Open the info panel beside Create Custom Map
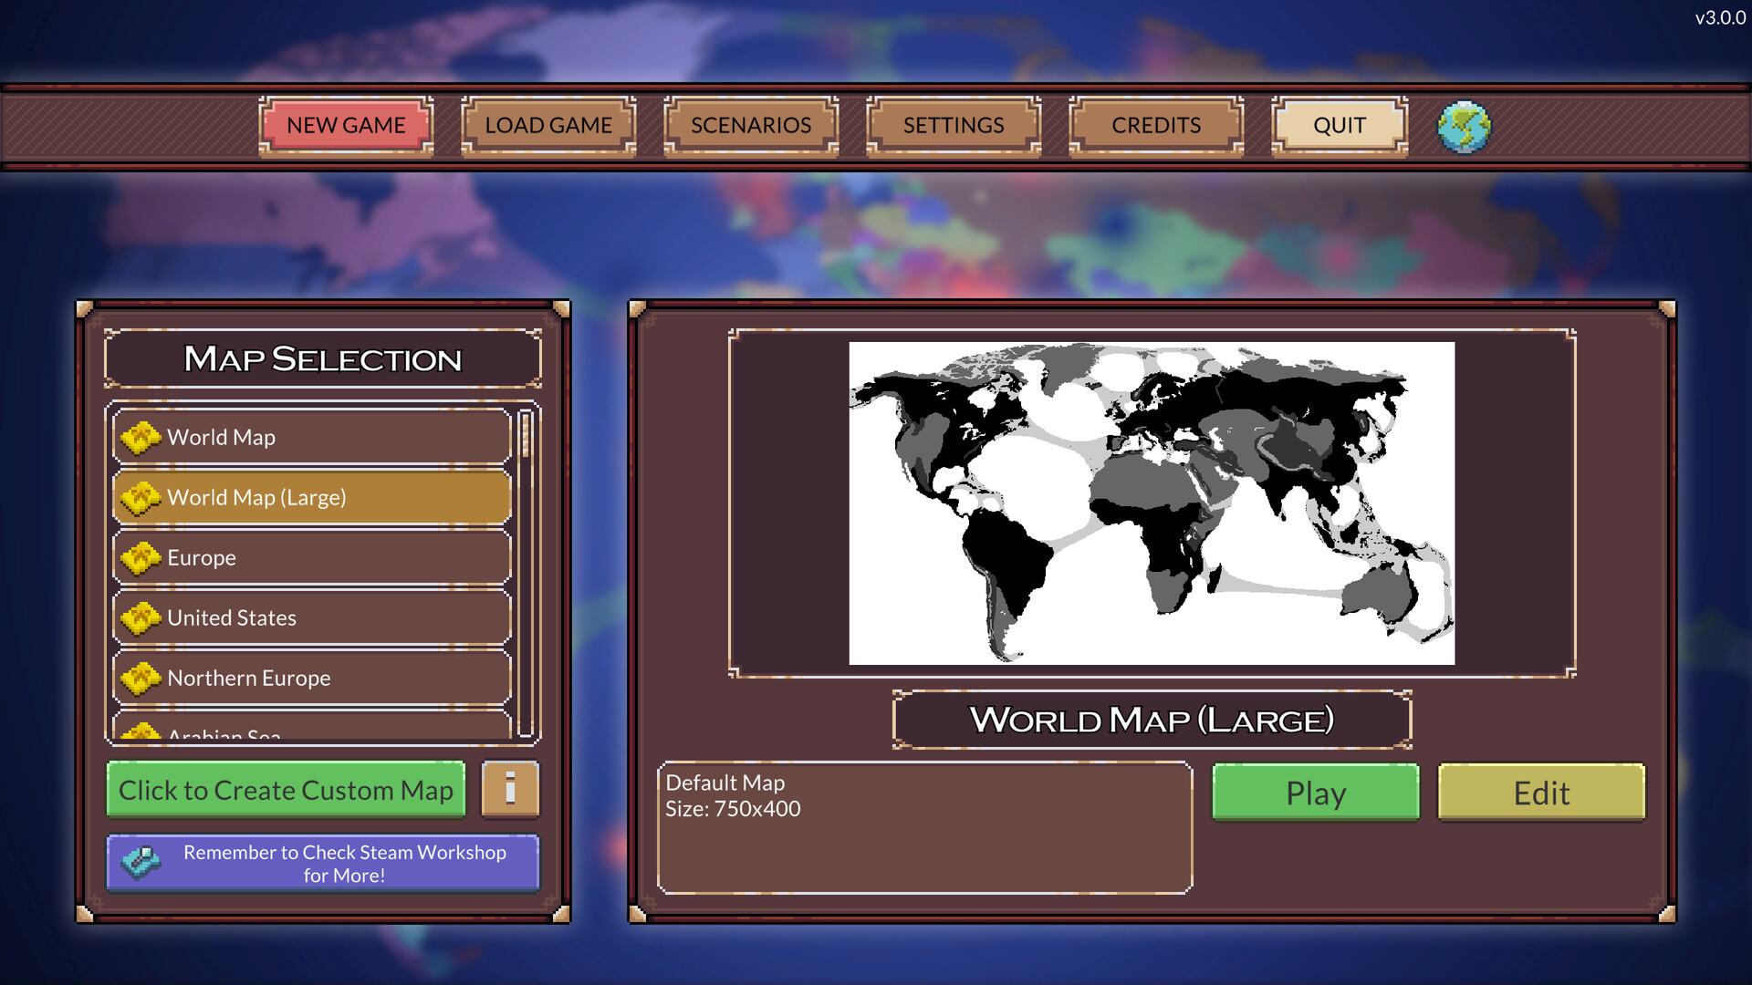Viewport: 1752px width, 985px height. pyautogui.click(x=509, y=790)
